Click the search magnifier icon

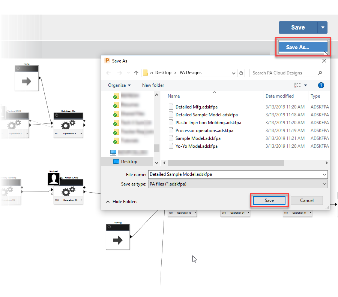pyautogui.click(x=319, y=73)
